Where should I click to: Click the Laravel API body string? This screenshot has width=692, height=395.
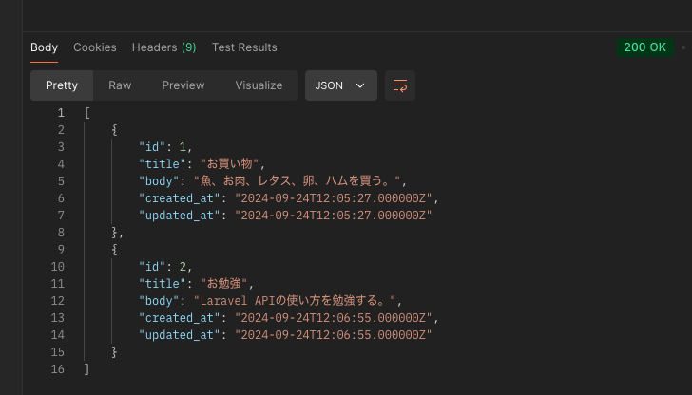296,301
